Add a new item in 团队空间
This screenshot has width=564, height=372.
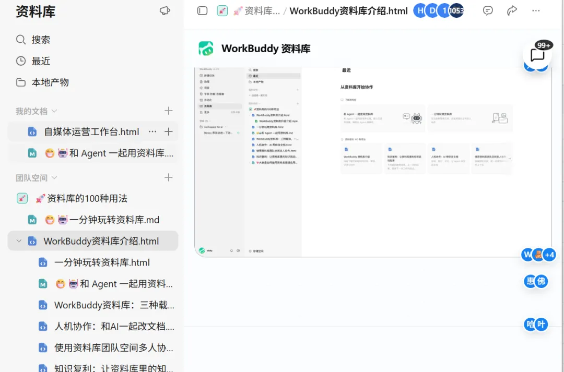168,177
